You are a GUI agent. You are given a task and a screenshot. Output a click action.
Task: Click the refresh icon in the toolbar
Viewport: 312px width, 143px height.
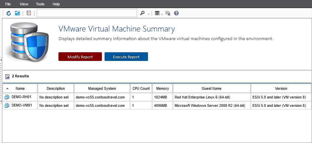tap(9, 13)
